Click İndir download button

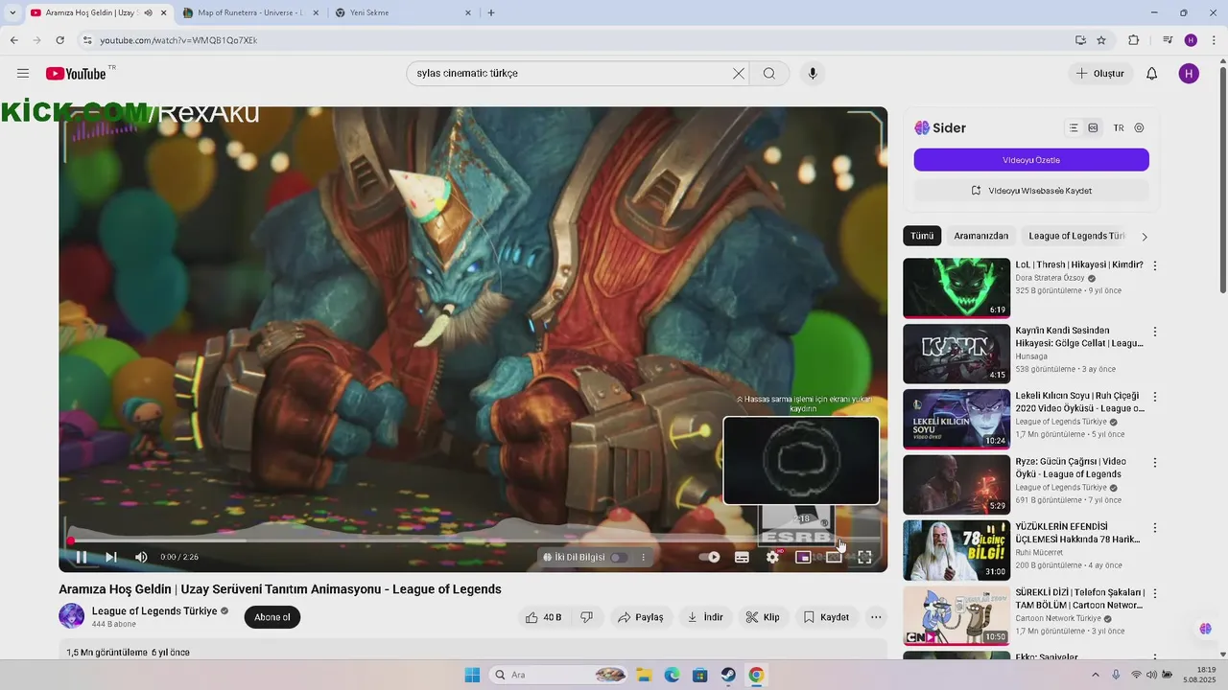[x=705, y=617]
